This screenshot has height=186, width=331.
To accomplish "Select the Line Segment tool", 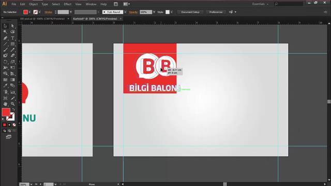I will pyautogui.click(x=5, y=44).
